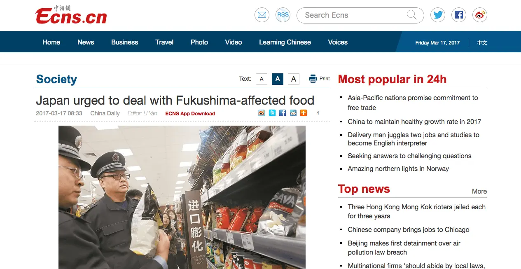Viewport: 521px width, 269px height.
Task: Visit the Twitter icon in header
Action: point(438,15)
